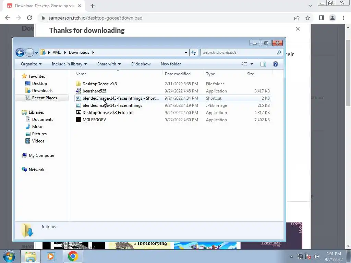Select Desktop under Favorites
351x263 pixels.
39,84
